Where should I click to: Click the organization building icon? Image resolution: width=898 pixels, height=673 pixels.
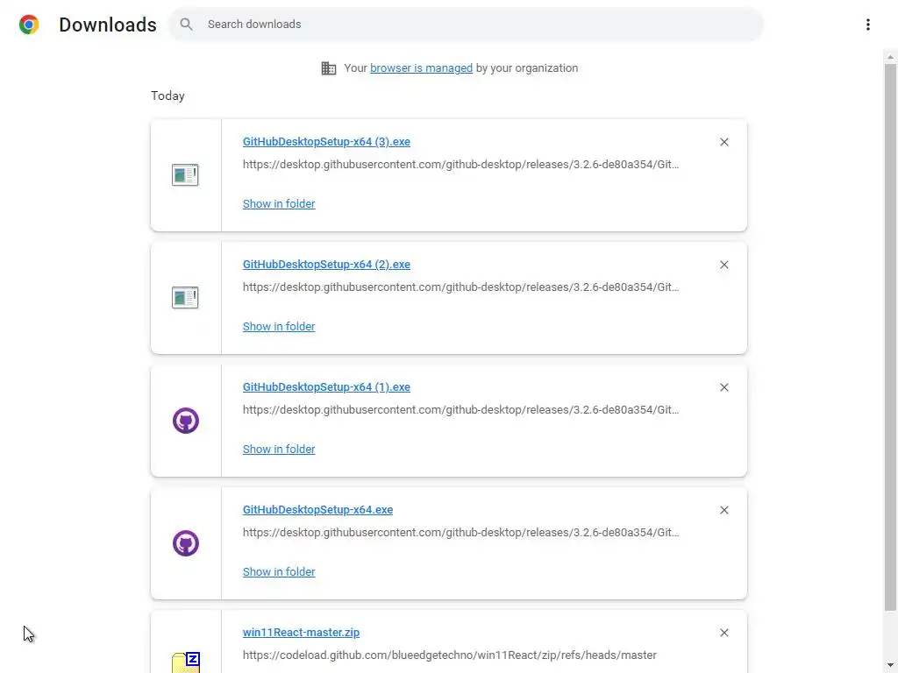point(329,68)
